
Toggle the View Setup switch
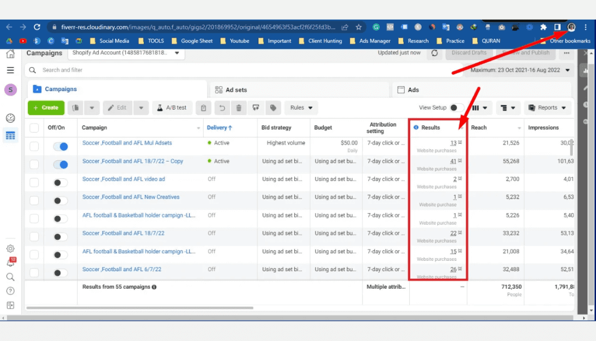point(457,108)
